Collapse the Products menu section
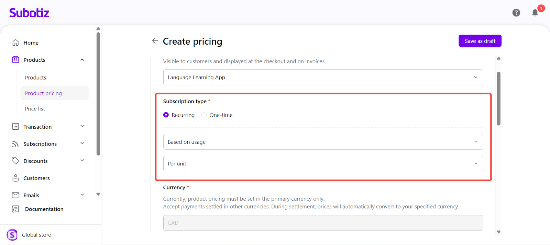The image size is (550, 245). pos(82,60)
